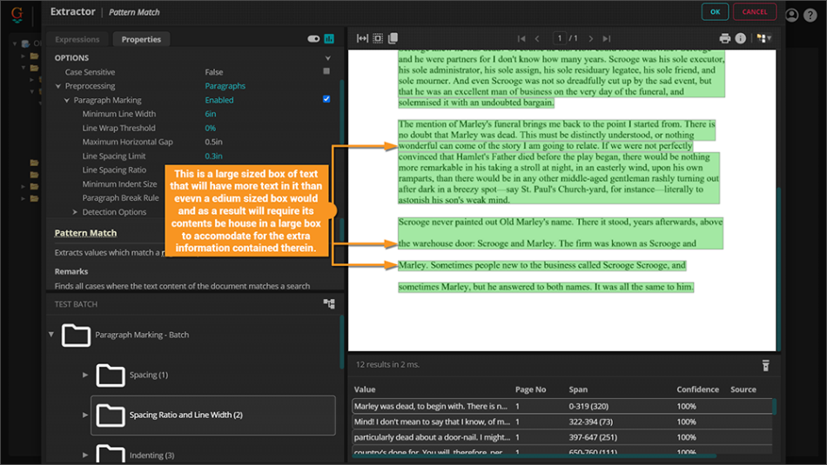Collapse the Preprocessing property group
The image size is (827, 465).
[x=57, y=86]
